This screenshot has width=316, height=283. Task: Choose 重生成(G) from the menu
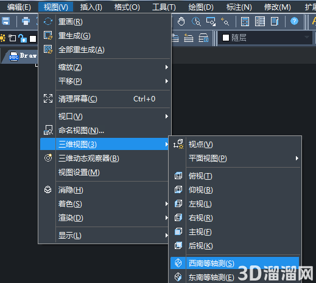(105, 36)
